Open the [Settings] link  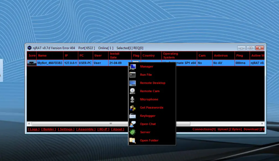[66, 129]
